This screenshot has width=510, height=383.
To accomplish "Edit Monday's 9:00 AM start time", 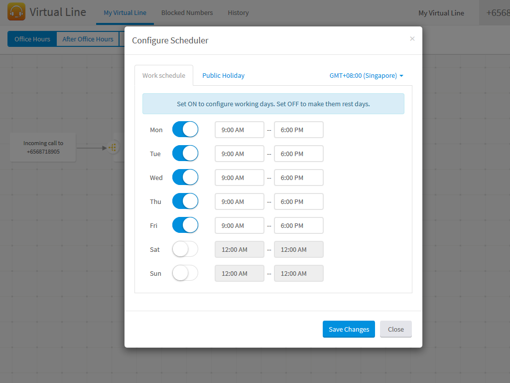I will tap(240, 129).
